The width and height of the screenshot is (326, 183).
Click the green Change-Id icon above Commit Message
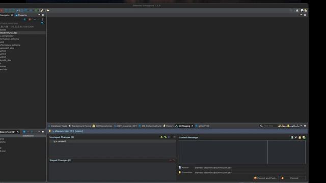click(304, 137)
